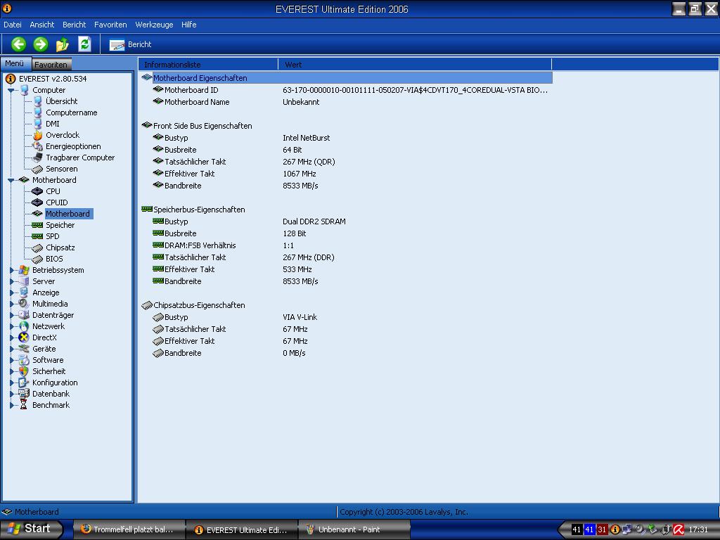Open the Hilfe menu

(x=188, y=25)
